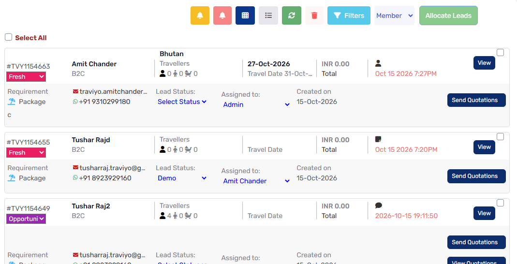This screenshot has height=264, width=517.
Task: View lead of Tushar Rajd
Action: coord(484,147)
